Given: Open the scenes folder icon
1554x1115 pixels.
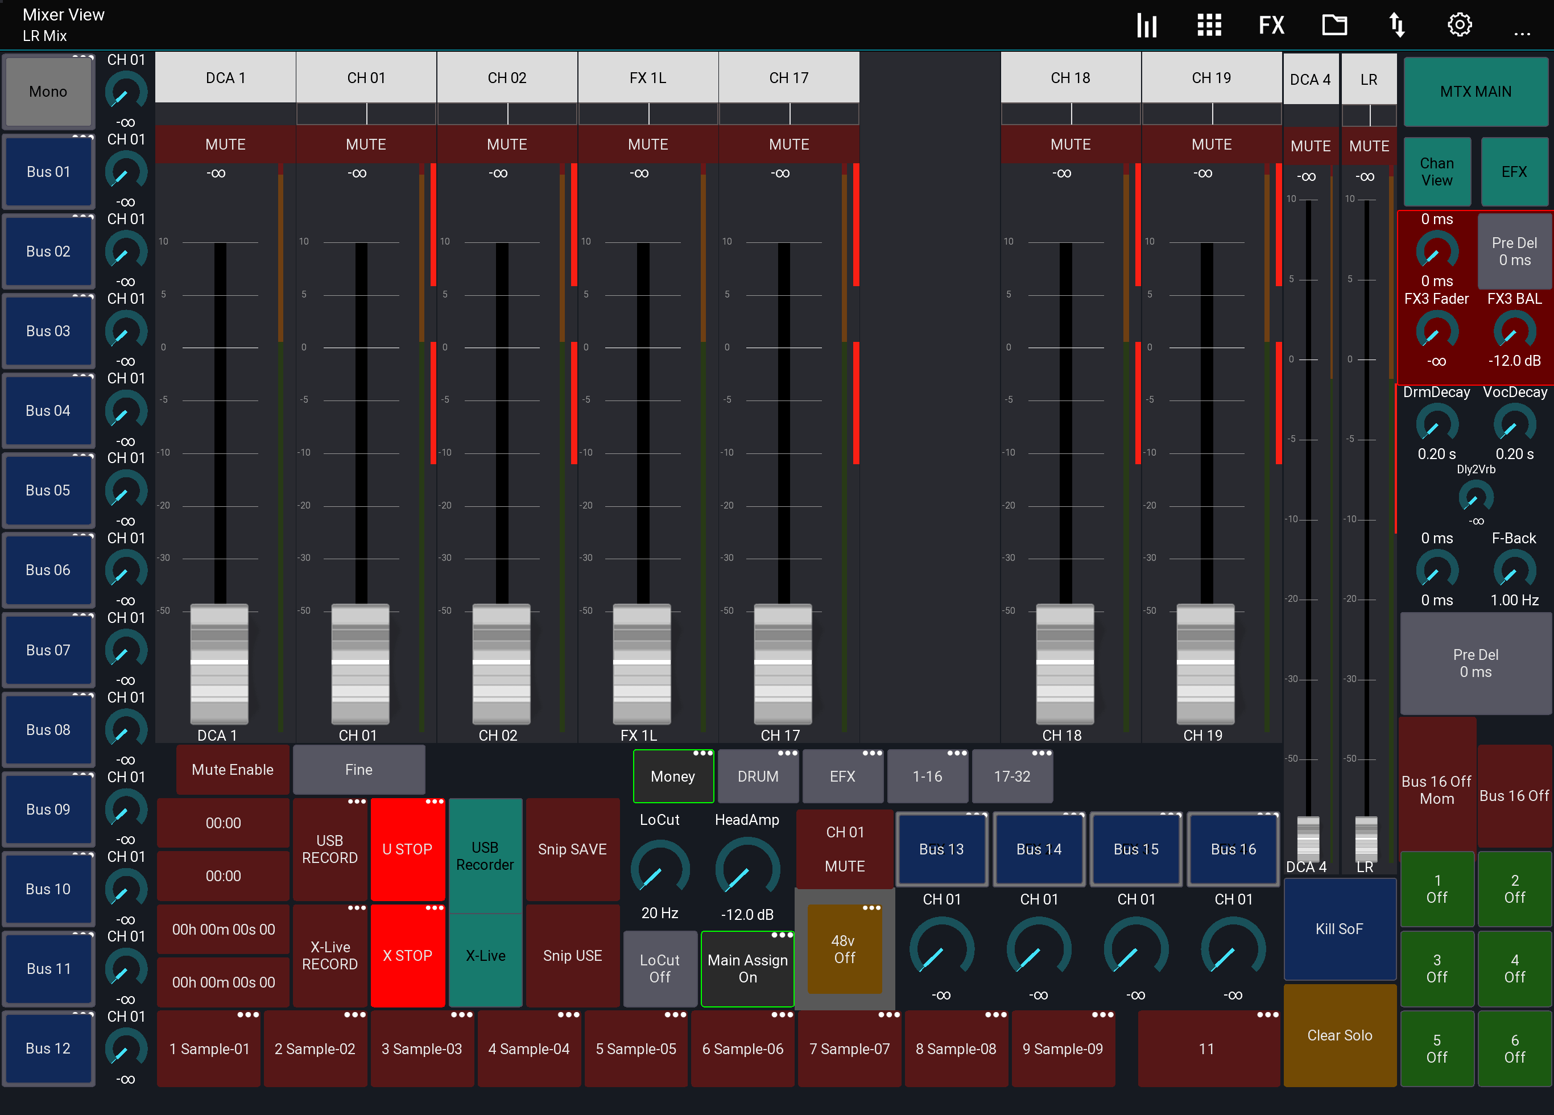Looking at the screenshot, I should click(x=1335, y=24).
